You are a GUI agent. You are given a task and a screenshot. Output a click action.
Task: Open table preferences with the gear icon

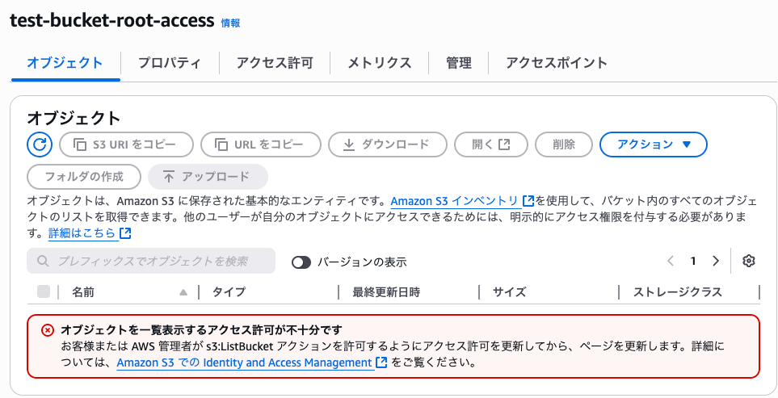[x=748, y=262]
